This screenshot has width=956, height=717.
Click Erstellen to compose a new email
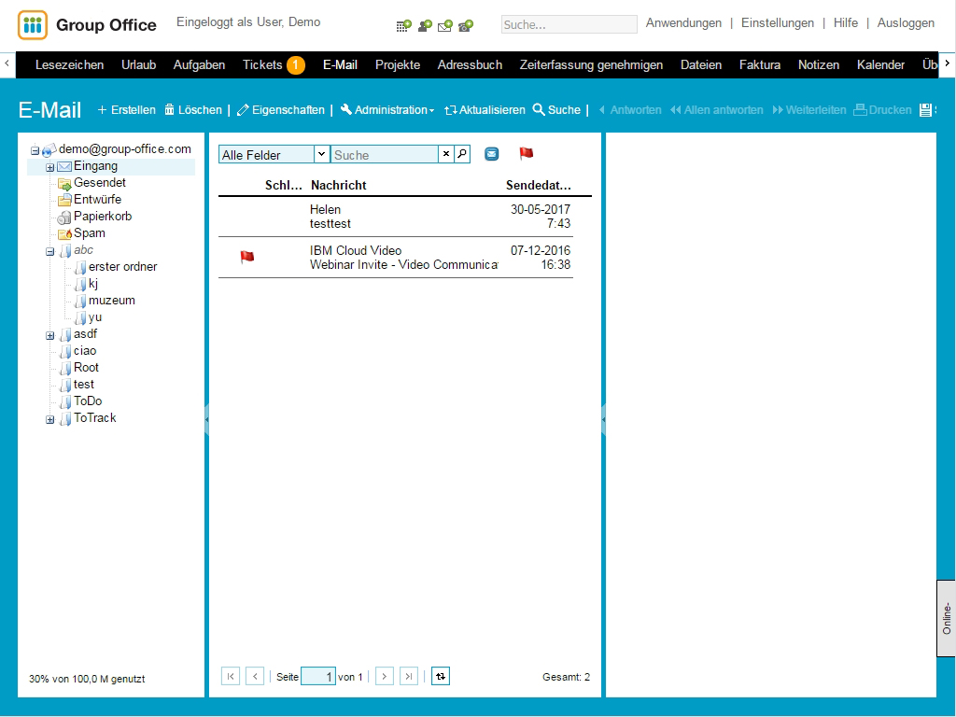[127, 110]
